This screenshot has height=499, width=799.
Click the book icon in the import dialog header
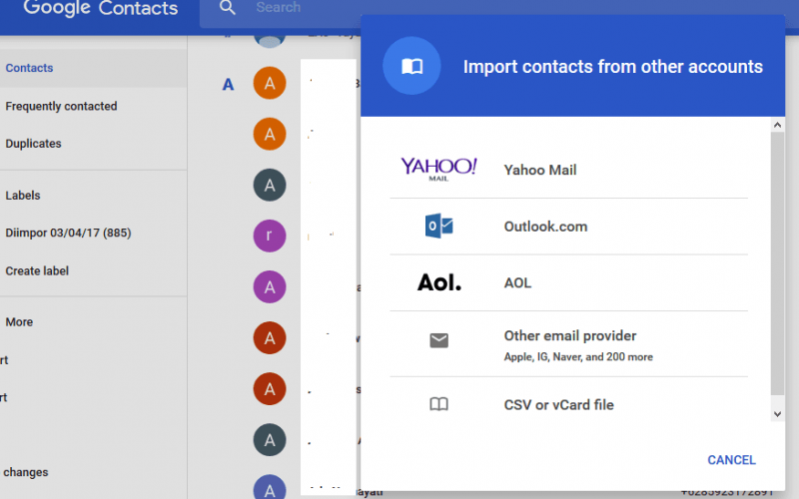(411, 66)
